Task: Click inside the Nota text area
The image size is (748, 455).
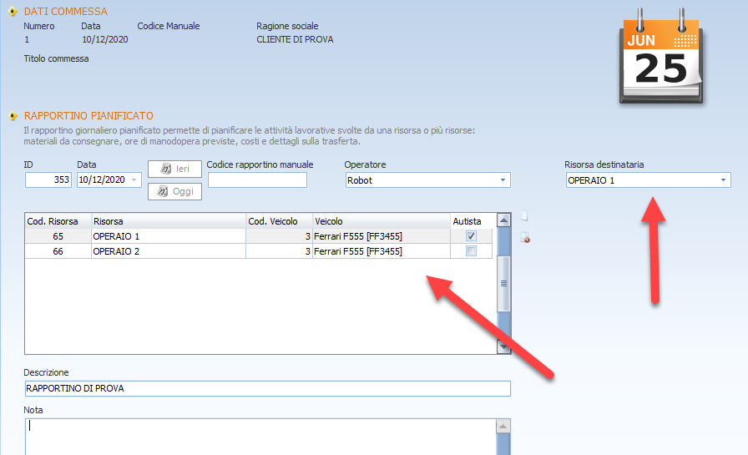Action: pos(260,437)
